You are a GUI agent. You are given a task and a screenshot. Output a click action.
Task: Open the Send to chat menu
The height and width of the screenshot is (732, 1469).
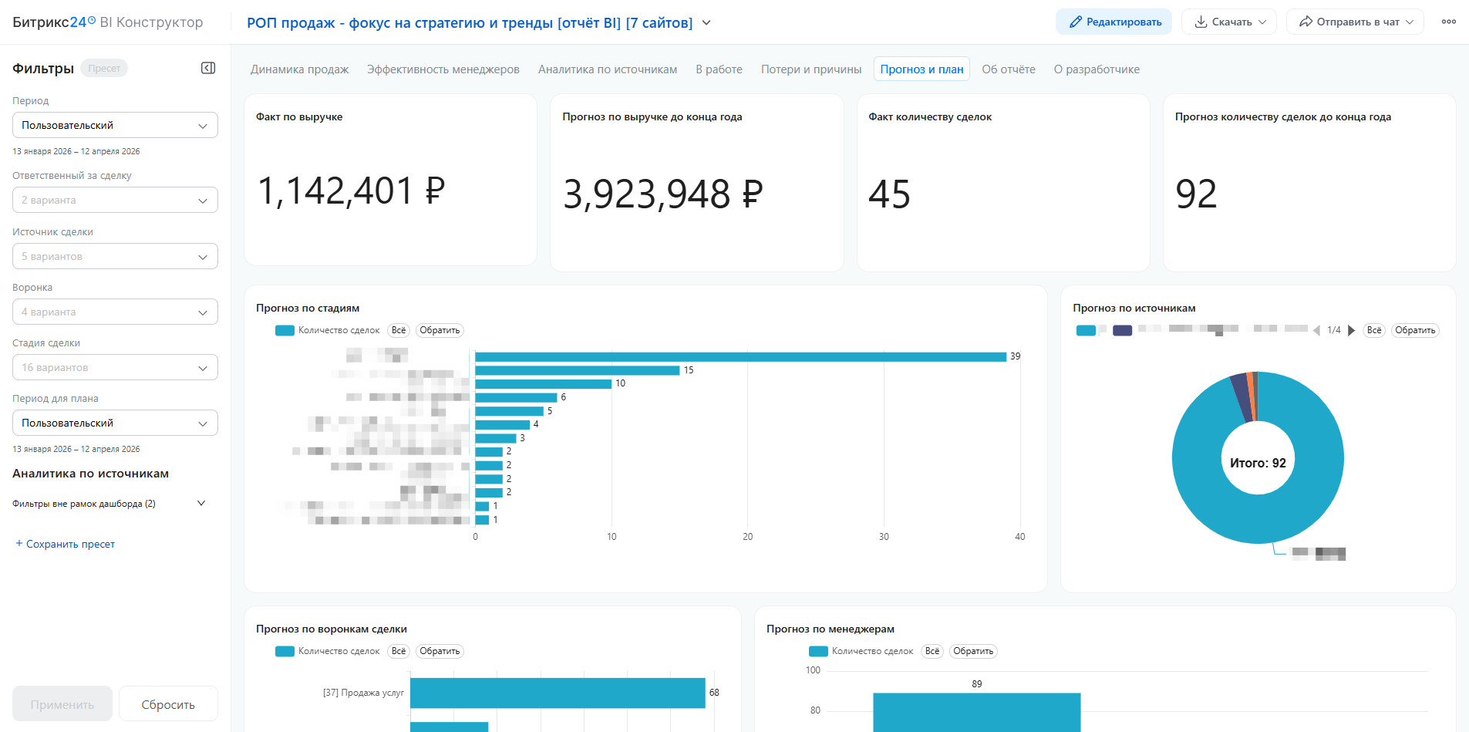[1354, 22]
